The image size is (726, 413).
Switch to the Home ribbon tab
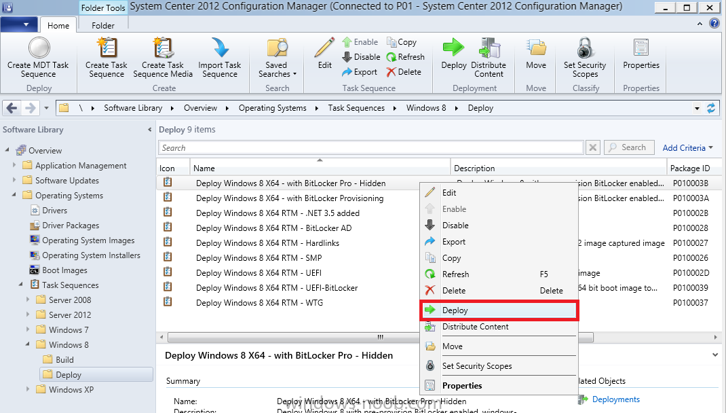[58, 26]
